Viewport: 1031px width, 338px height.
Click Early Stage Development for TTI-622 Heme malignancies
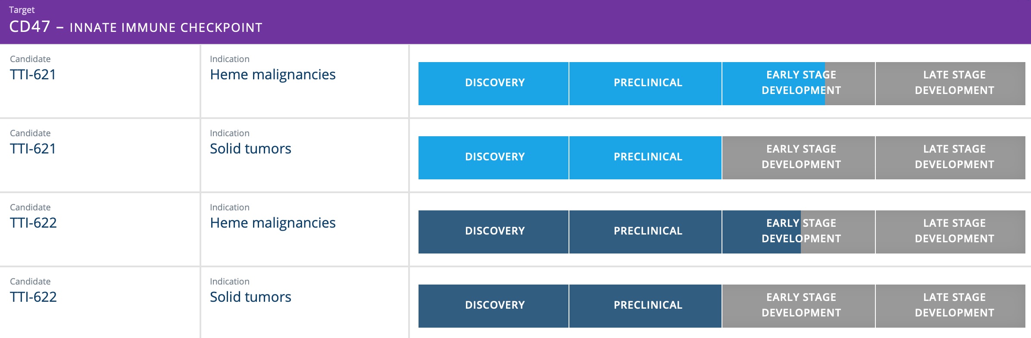(x=801, y=232)
